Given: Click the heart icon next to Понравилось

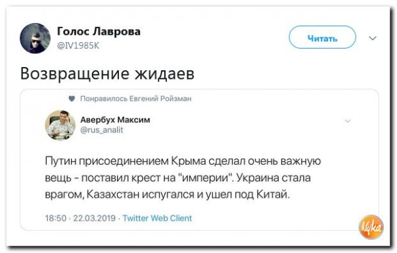Looking at the screenshot, I should click(x=72, y=99).
